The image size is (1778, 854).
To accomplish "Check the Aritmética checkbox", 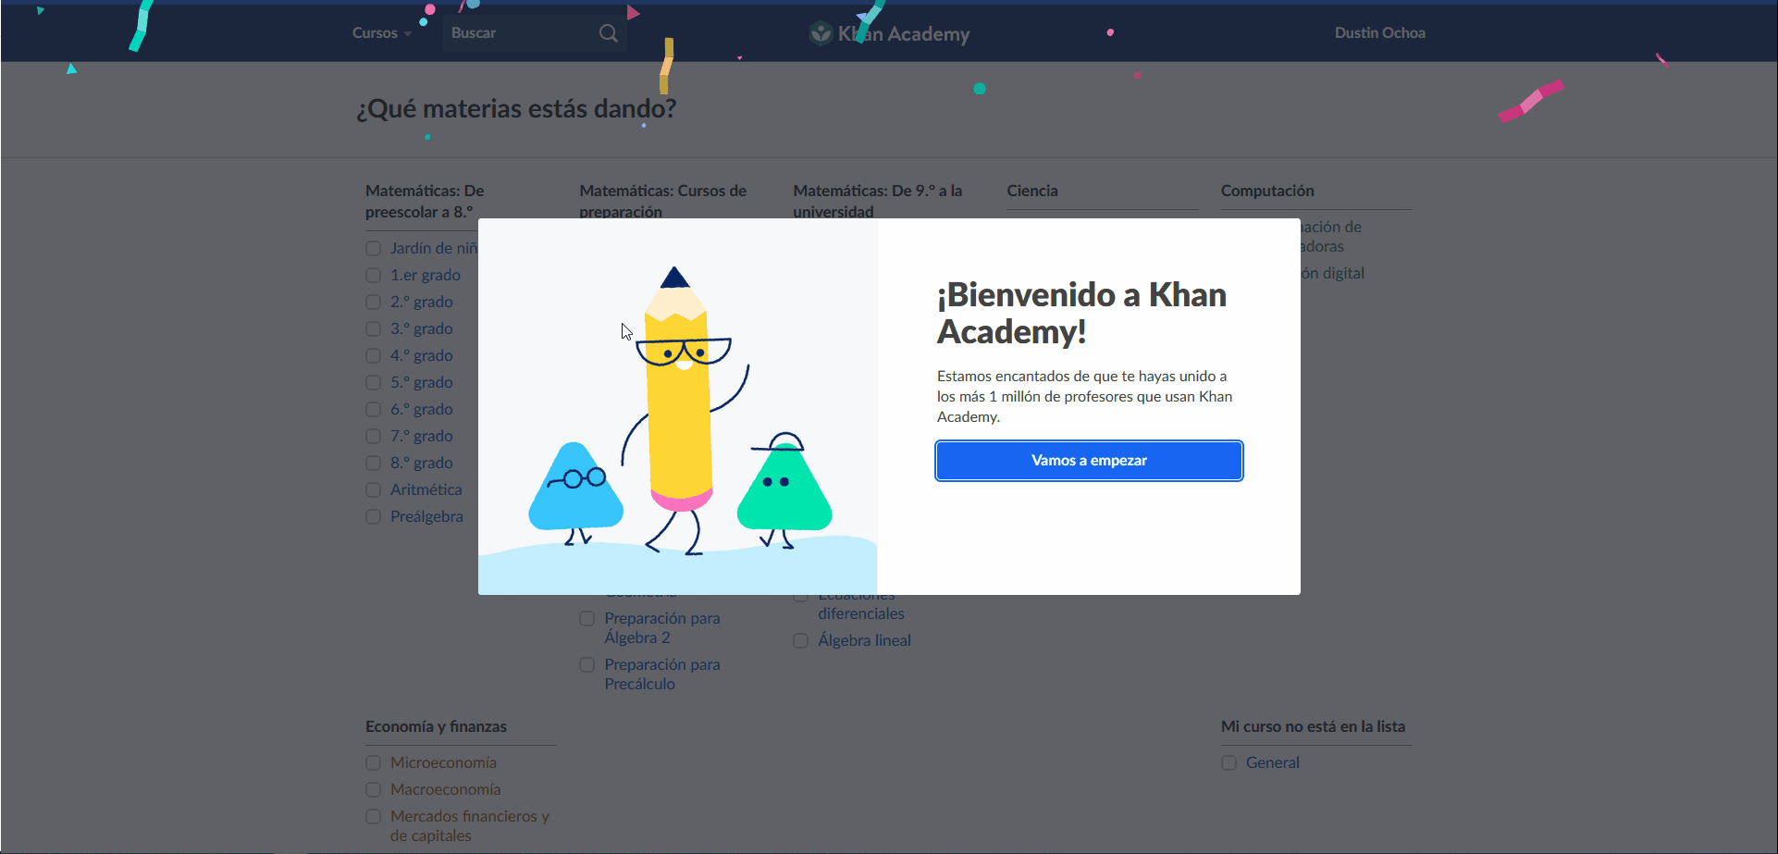I will pos(374,490).
